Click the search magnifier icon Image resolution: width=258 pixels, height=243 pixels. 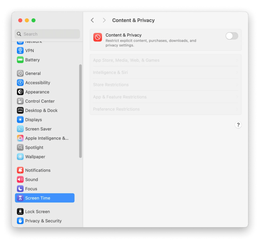(x=19, y=34)
